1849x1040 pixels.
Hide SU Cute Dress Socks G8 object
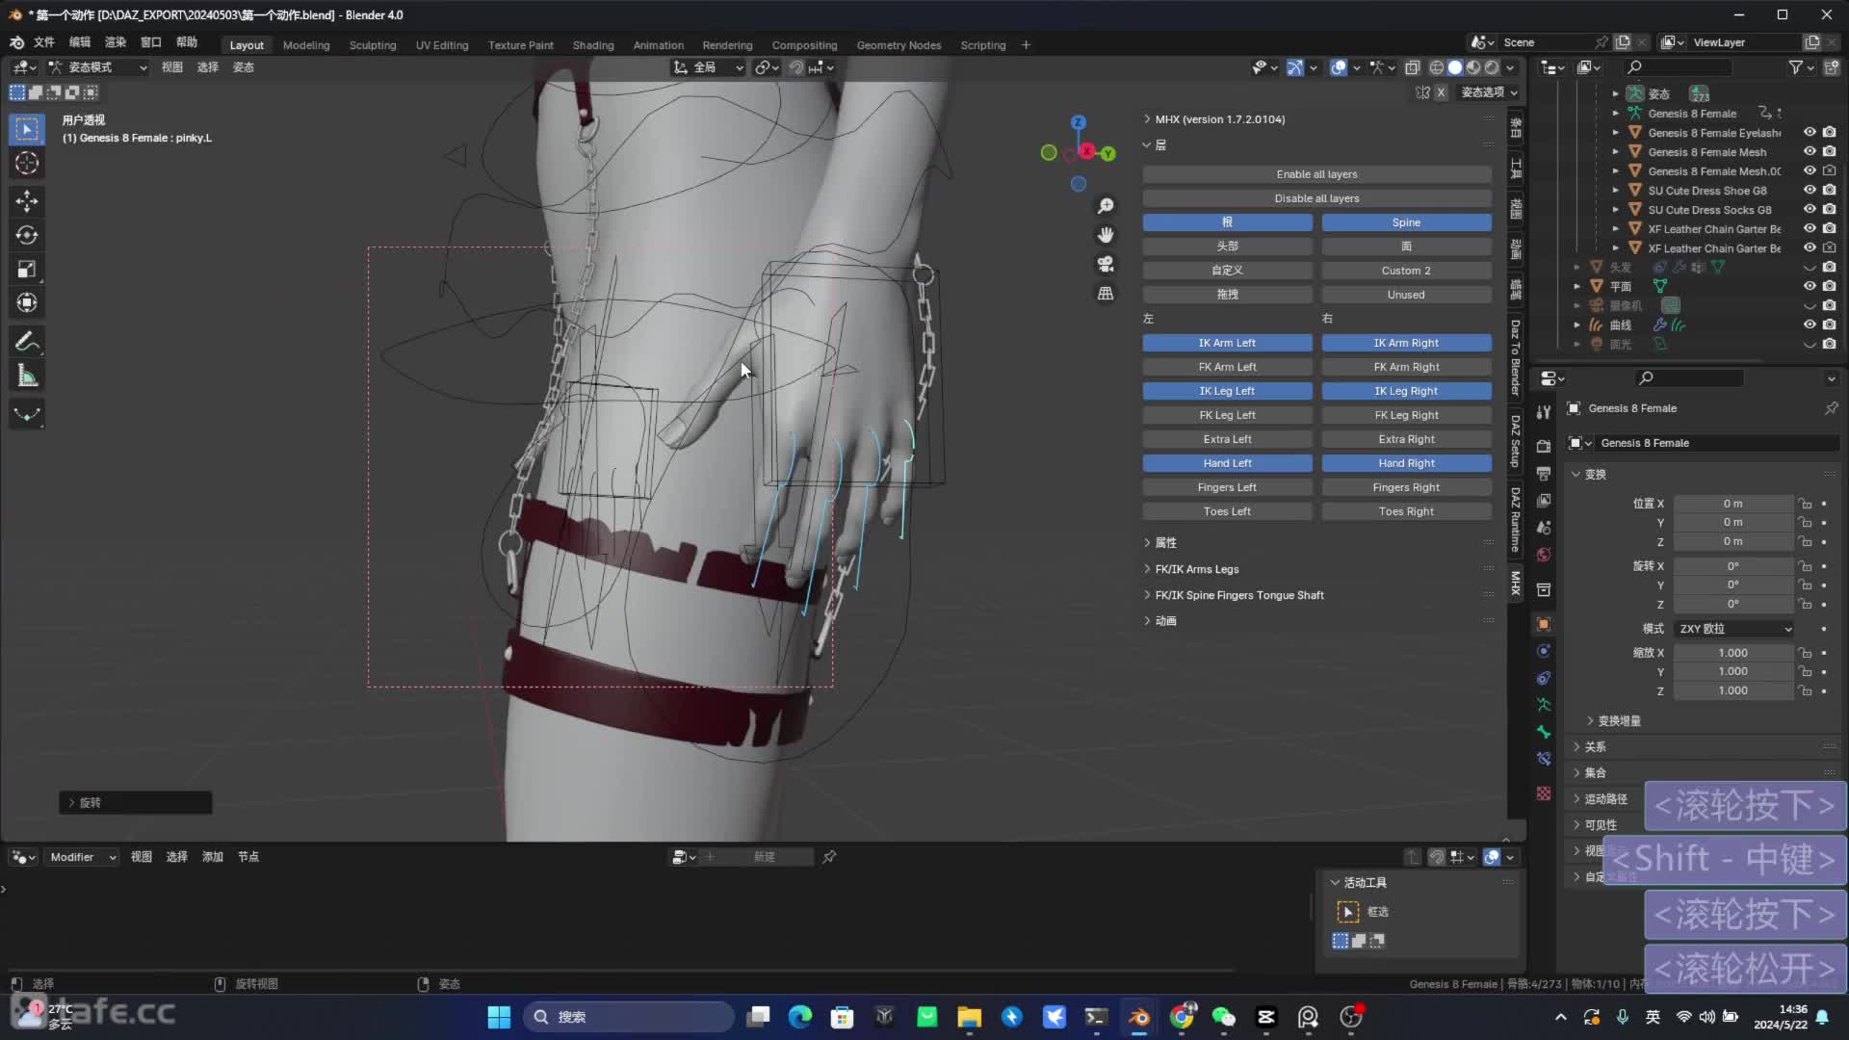tap(1810, 210)
